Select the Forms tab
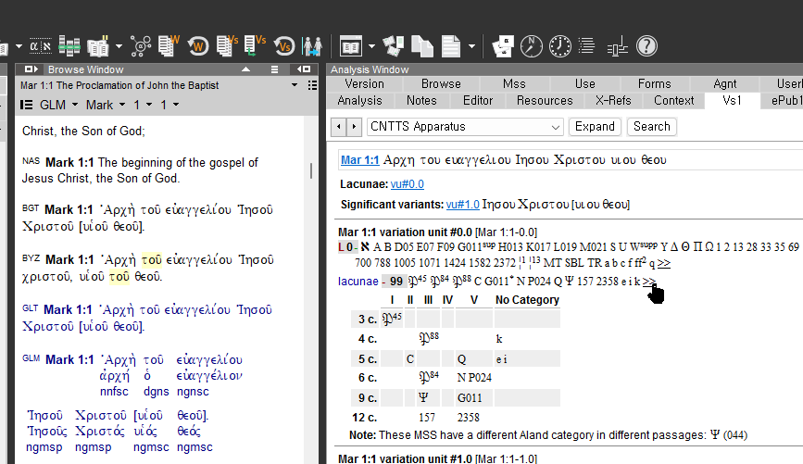The width and height of the screenshot is (803, 464). pos(654,84)
